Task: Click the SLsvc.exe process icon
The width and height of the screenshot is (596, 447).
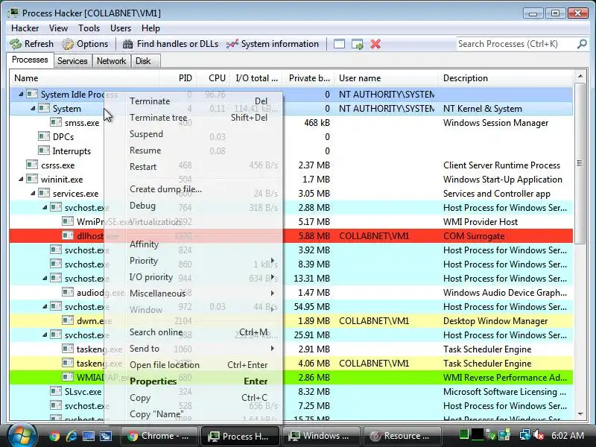Action: [56, 391]
